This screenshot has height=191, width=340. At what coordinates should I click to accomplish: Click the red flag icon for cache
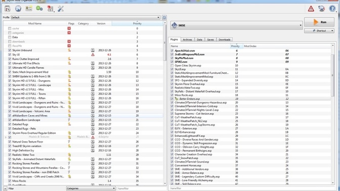coord(69,28)
